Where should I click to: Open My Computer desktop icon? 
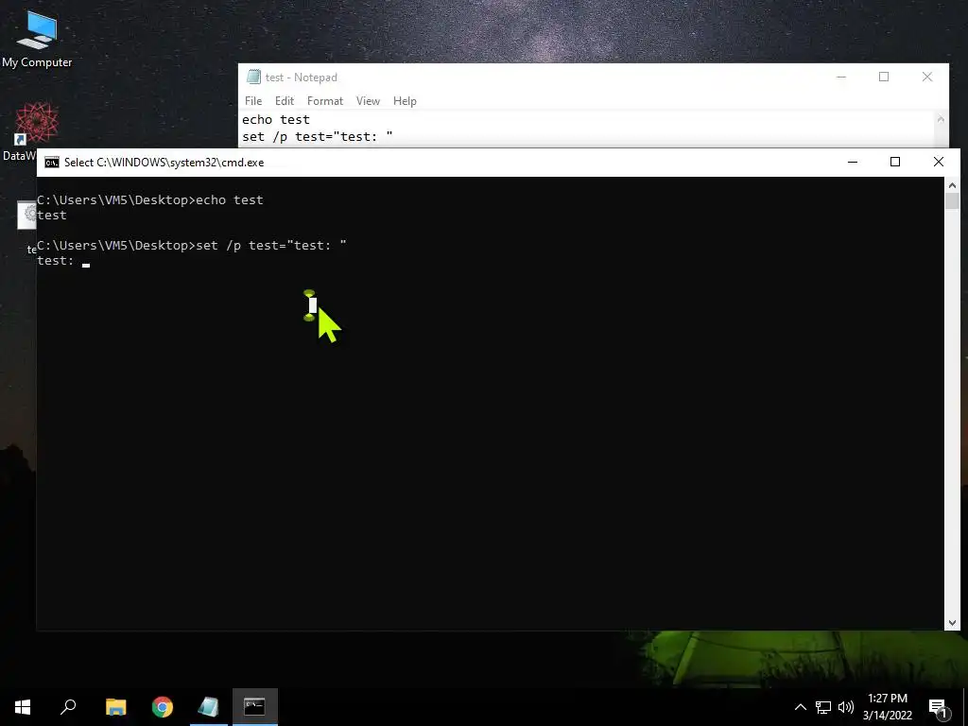tap(37, 39)
